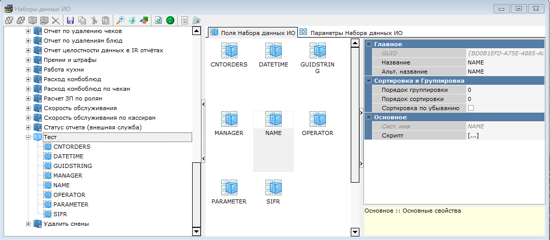Collapse the 'Сортировка и Группировка' property section

[369, 81]
